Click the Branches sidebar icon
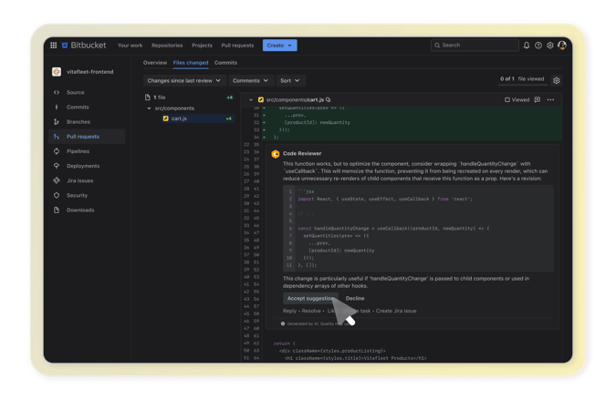616x400 pixels. pos(57,122)
